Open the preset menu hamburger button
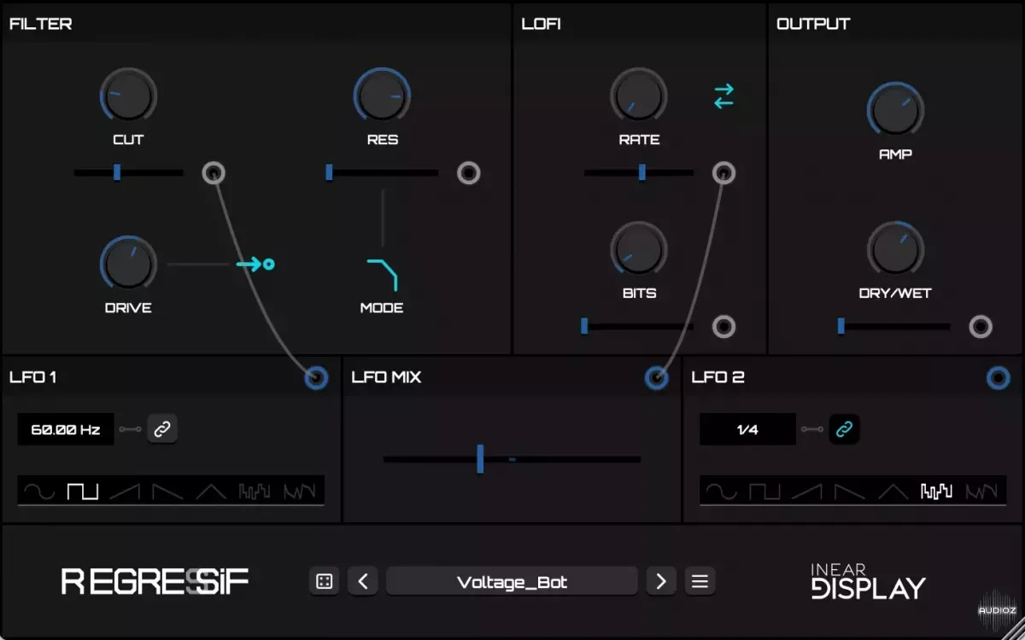Image resolution: width=1025 pixels, height=640 pixels. [x=700, y=582]
